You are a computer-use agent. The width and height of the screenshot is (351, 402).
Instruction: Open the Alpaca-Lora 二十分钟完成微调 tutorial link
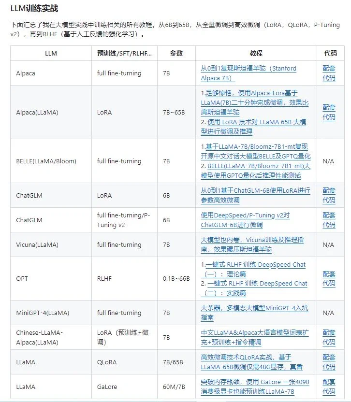click(254, 102)
